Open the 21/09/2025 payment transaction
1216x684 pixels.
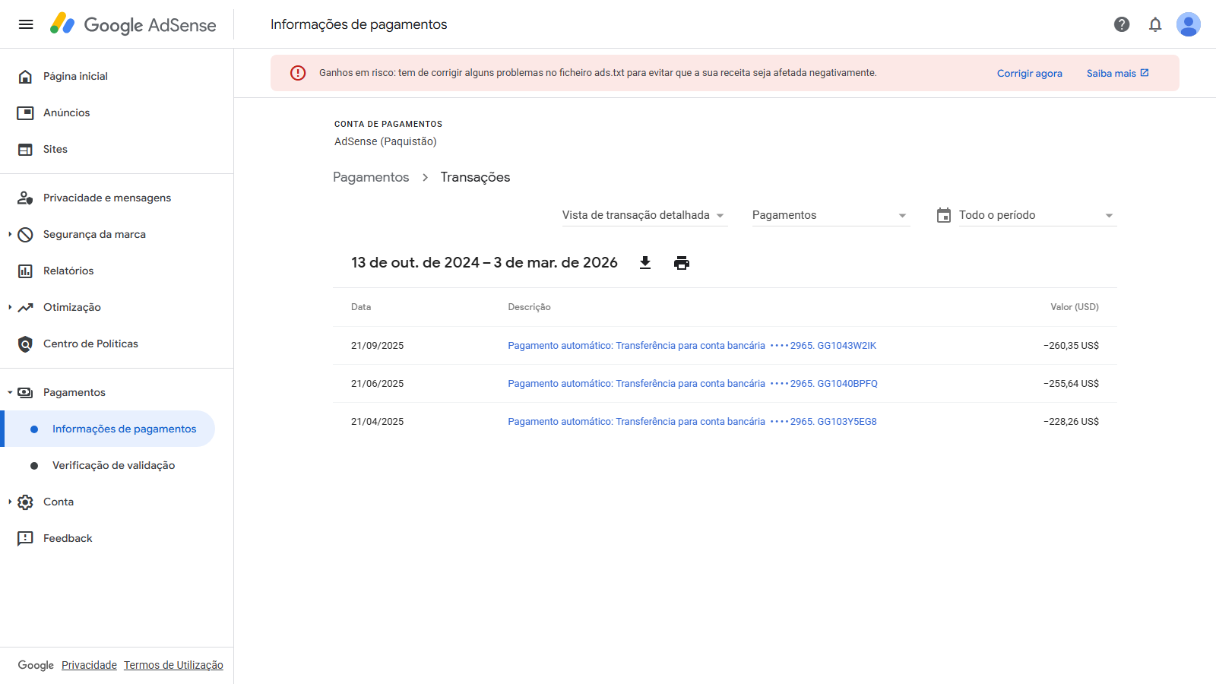[692, 346]
